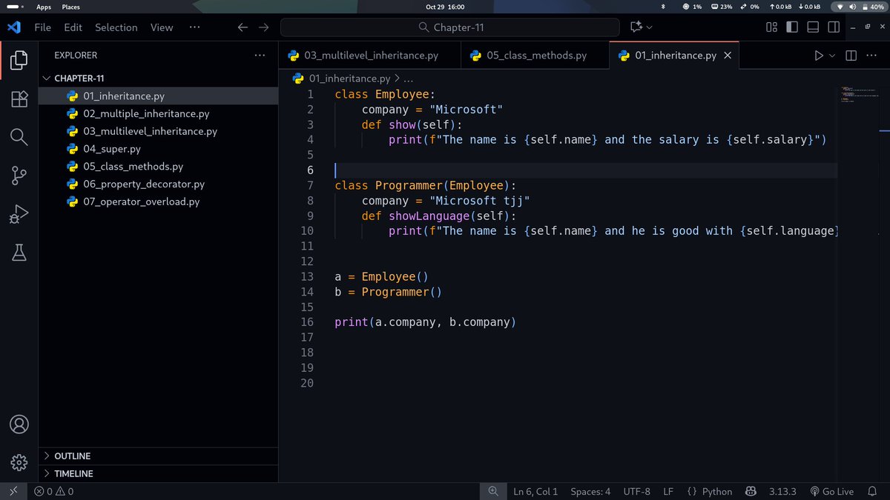Image resolution: width=890 pixels, height=500 pixels.
Task: Click the VS Code logo icon
Action: coord(13,27)
